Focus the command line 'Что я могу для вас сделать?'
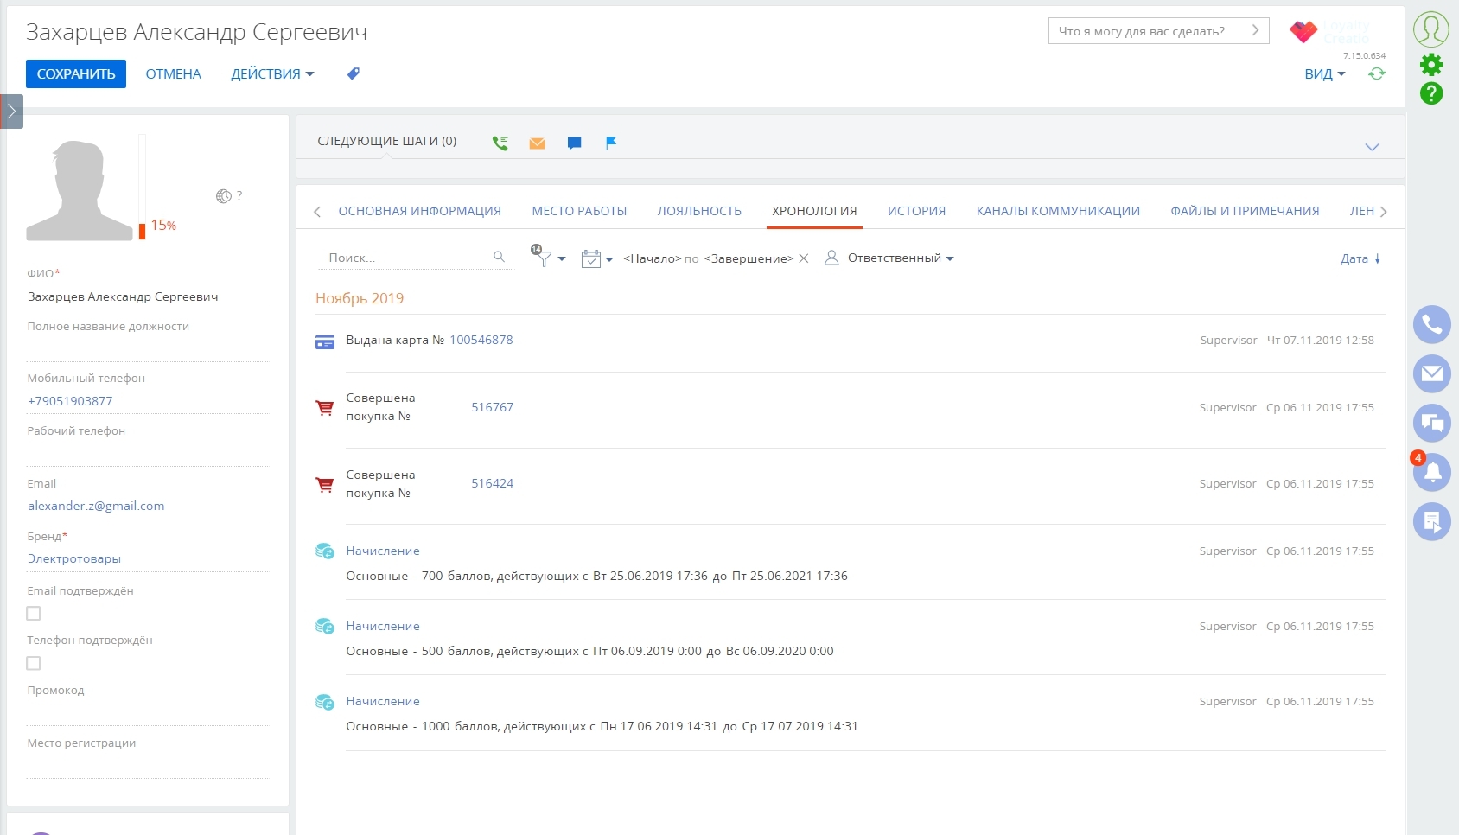 coord(1158,31)
